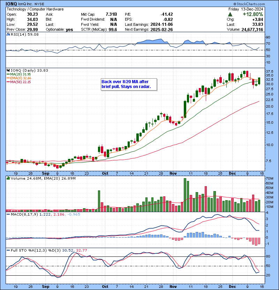The image size is (279, 290).
Task: Click the 70M label on volume axis
Action: tap(269, 179)
